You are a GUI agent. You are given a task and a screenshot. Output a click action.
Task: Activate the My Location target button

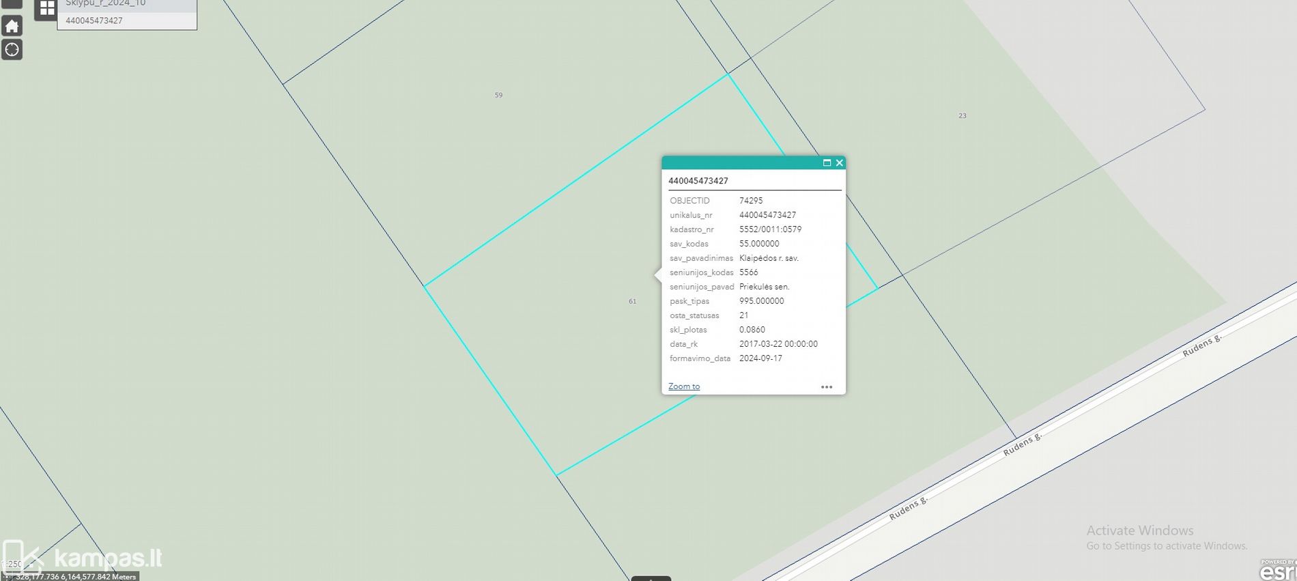12,50
